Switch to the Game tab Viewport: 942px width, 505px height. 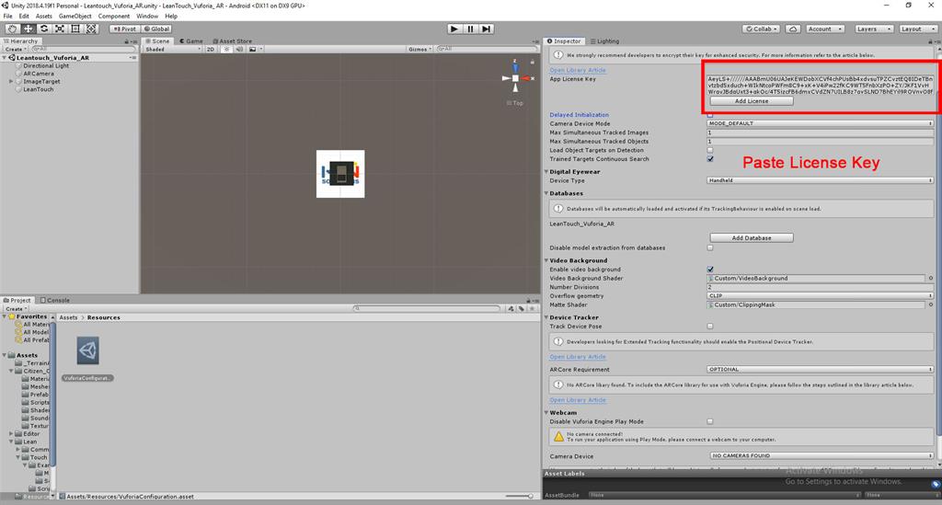(x=191, y=41)
